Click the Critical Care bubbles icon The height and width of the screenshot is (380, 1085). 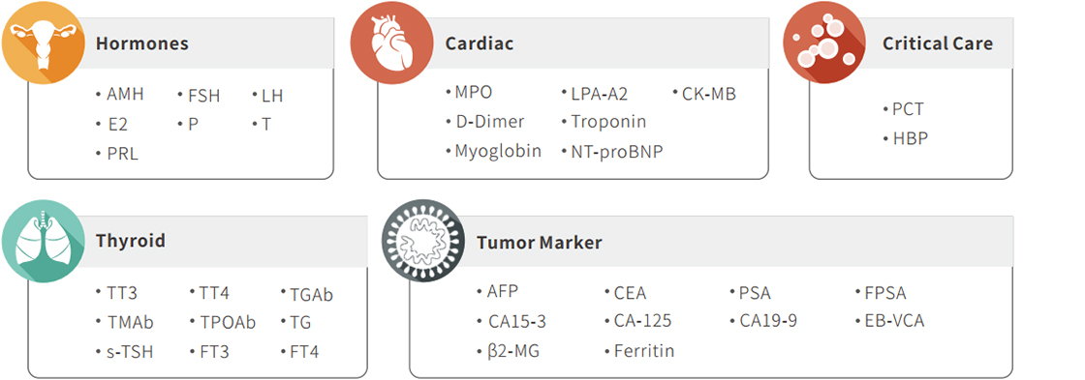click(x=824, y=43)
